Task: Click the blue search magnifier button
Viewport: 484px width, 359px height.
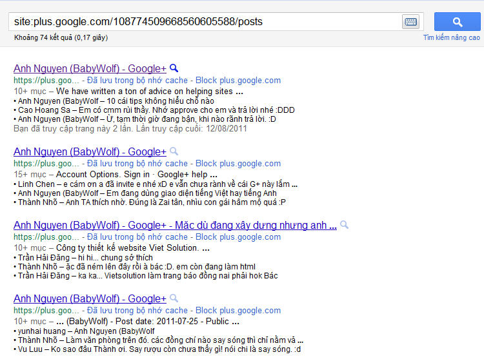Action: pyautogui.click(x=457, y=21)
